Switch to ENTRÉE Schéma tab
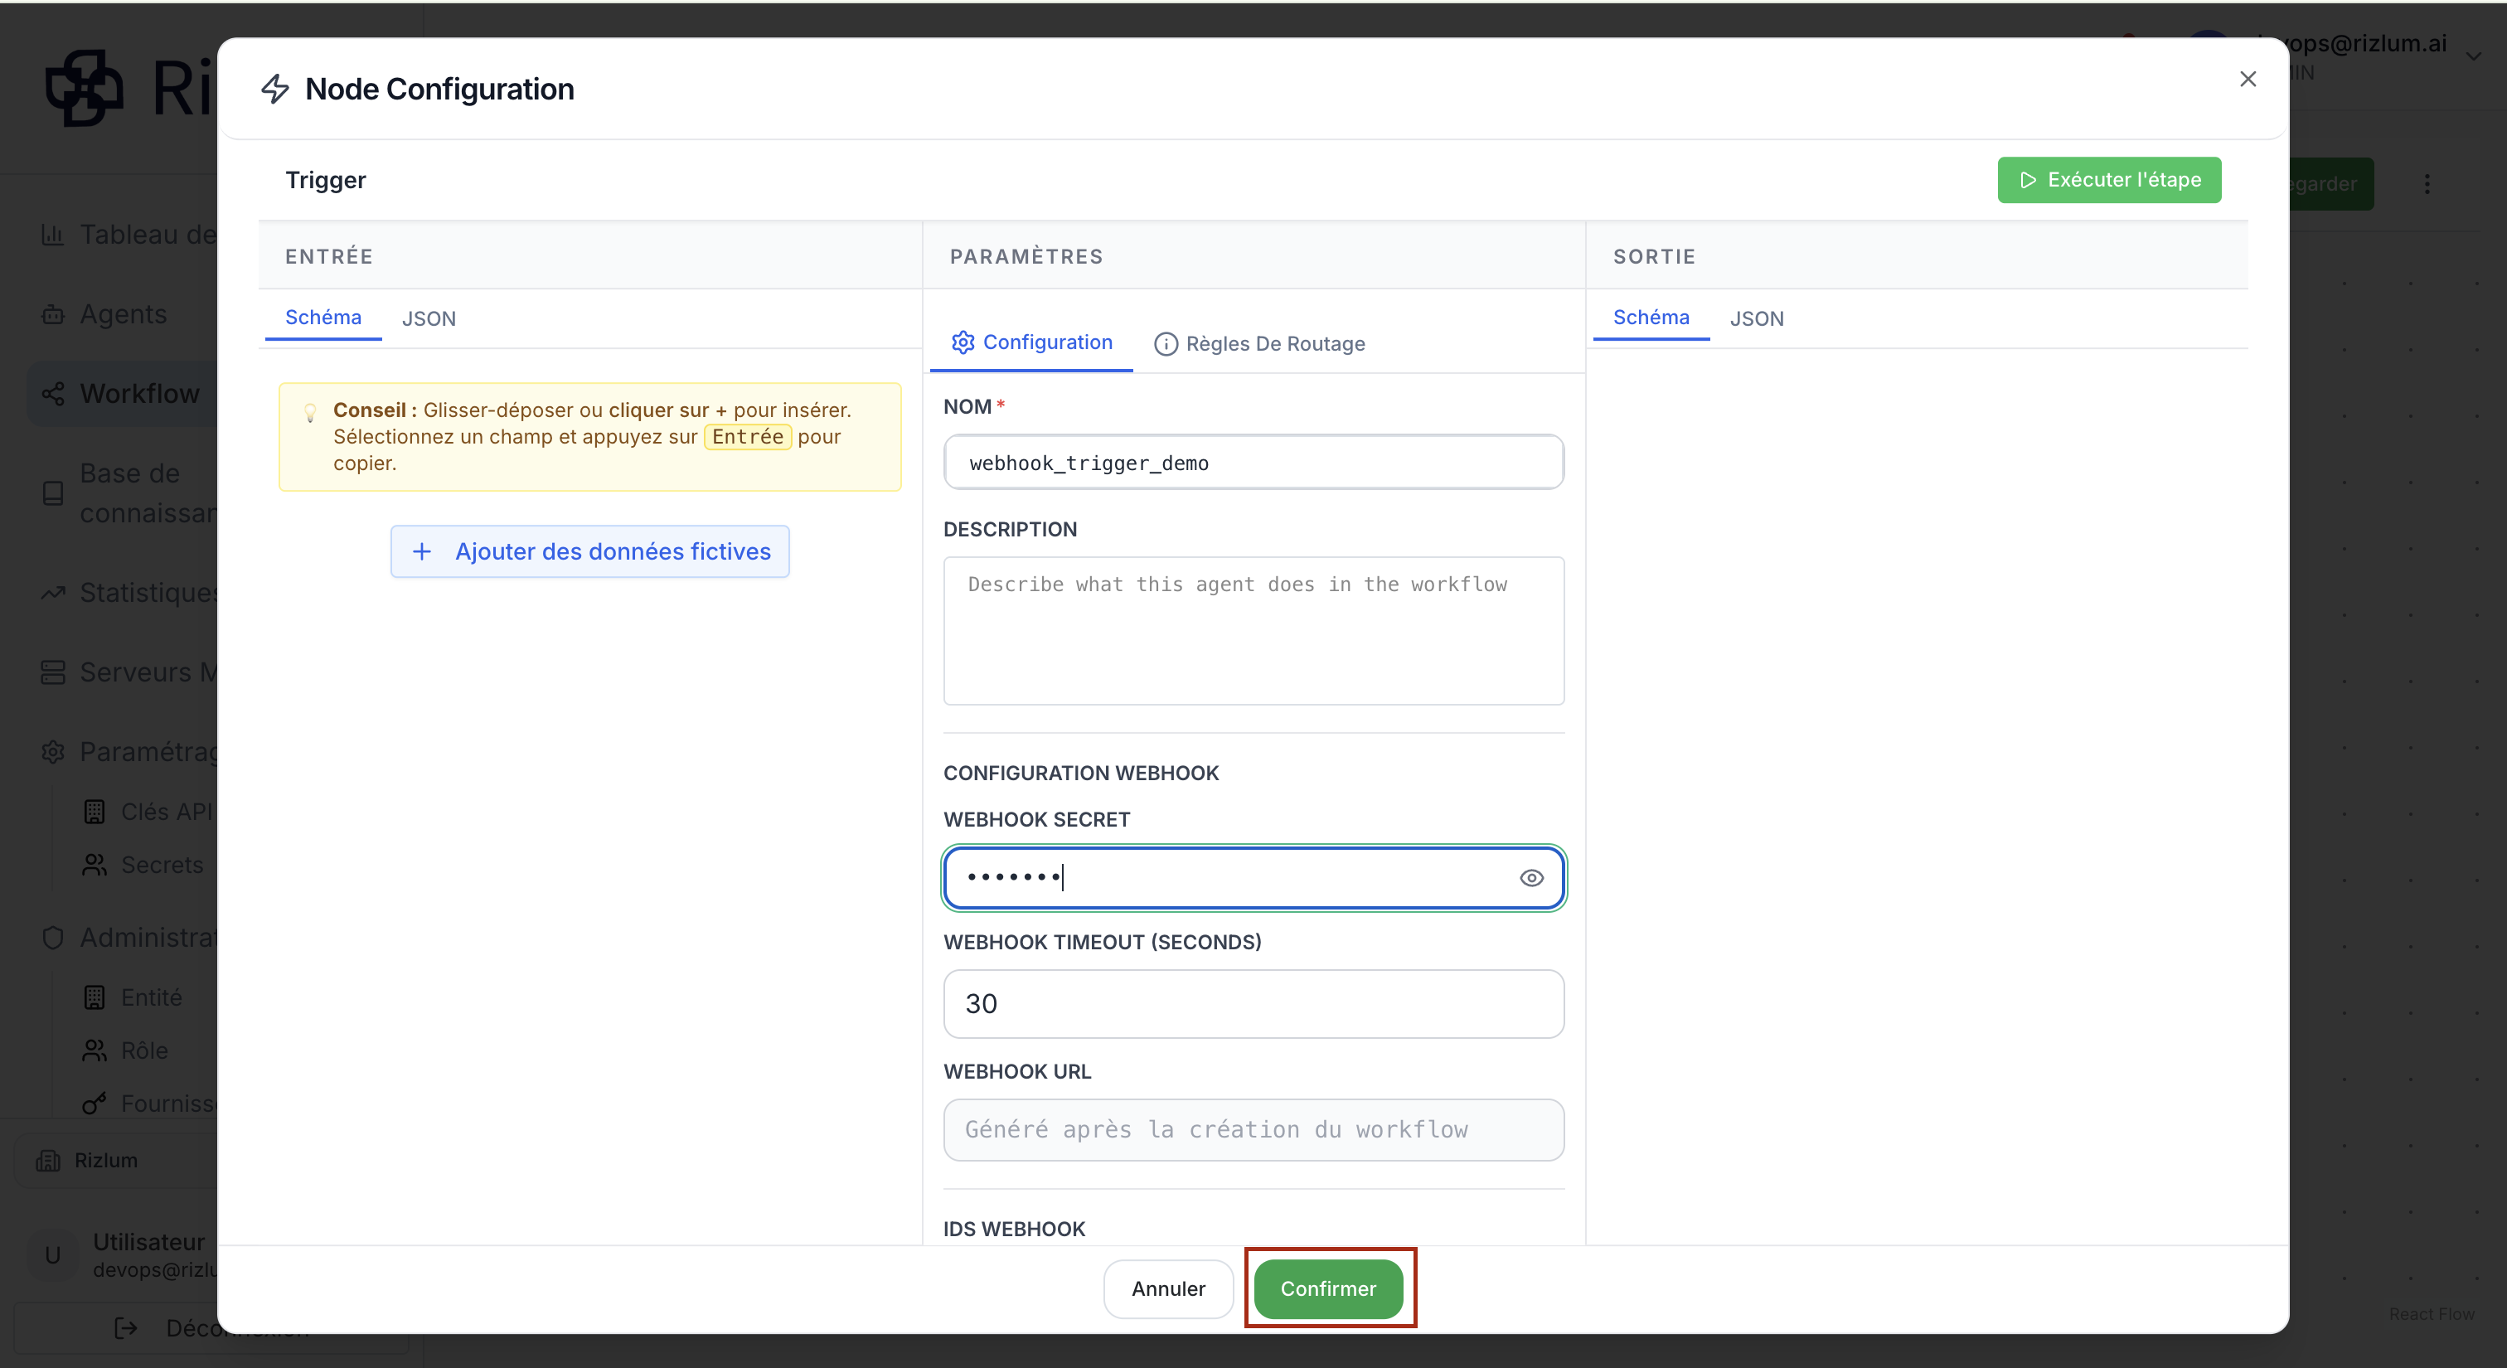Screen dimensions: 2507x1368 pos(323,318)
